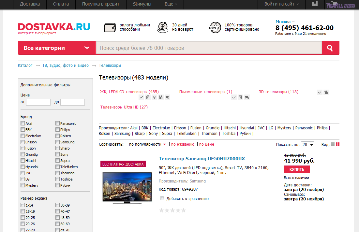Expand the 'Все категории' dropdown
Viewport: 359px width, 232px height.
click(56, 48)
